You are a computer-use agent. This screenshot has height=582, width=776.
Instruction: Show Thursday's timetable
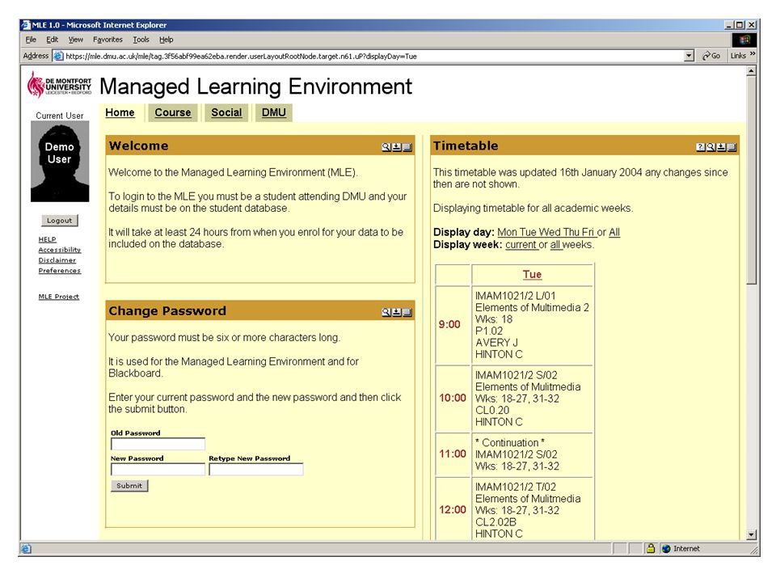[571, 232]
